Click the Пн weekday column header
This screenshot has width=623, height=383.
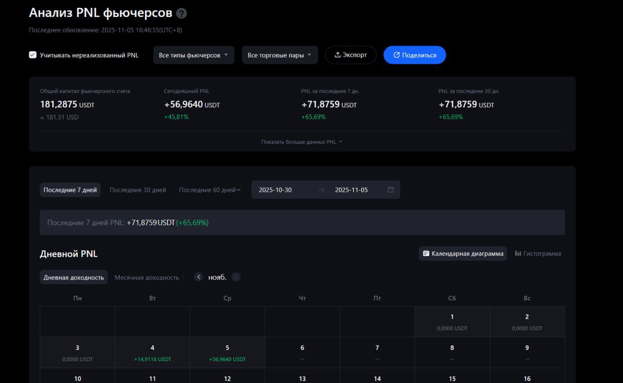(x=77, y=298)
